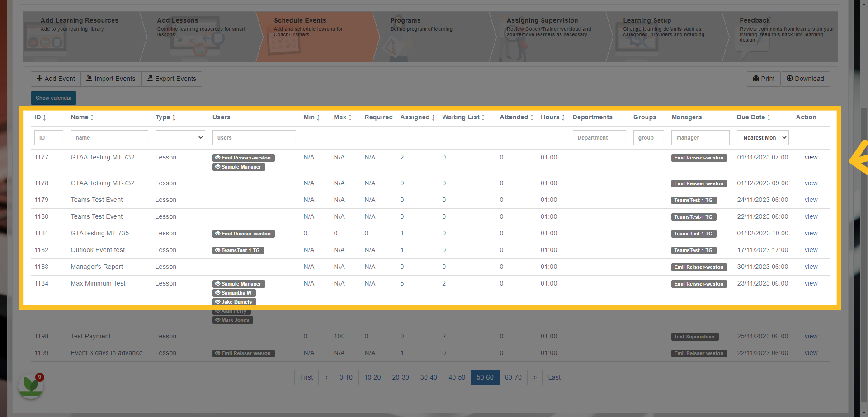
Task: Focus the users filter field
Action: [x=254, y=138]
